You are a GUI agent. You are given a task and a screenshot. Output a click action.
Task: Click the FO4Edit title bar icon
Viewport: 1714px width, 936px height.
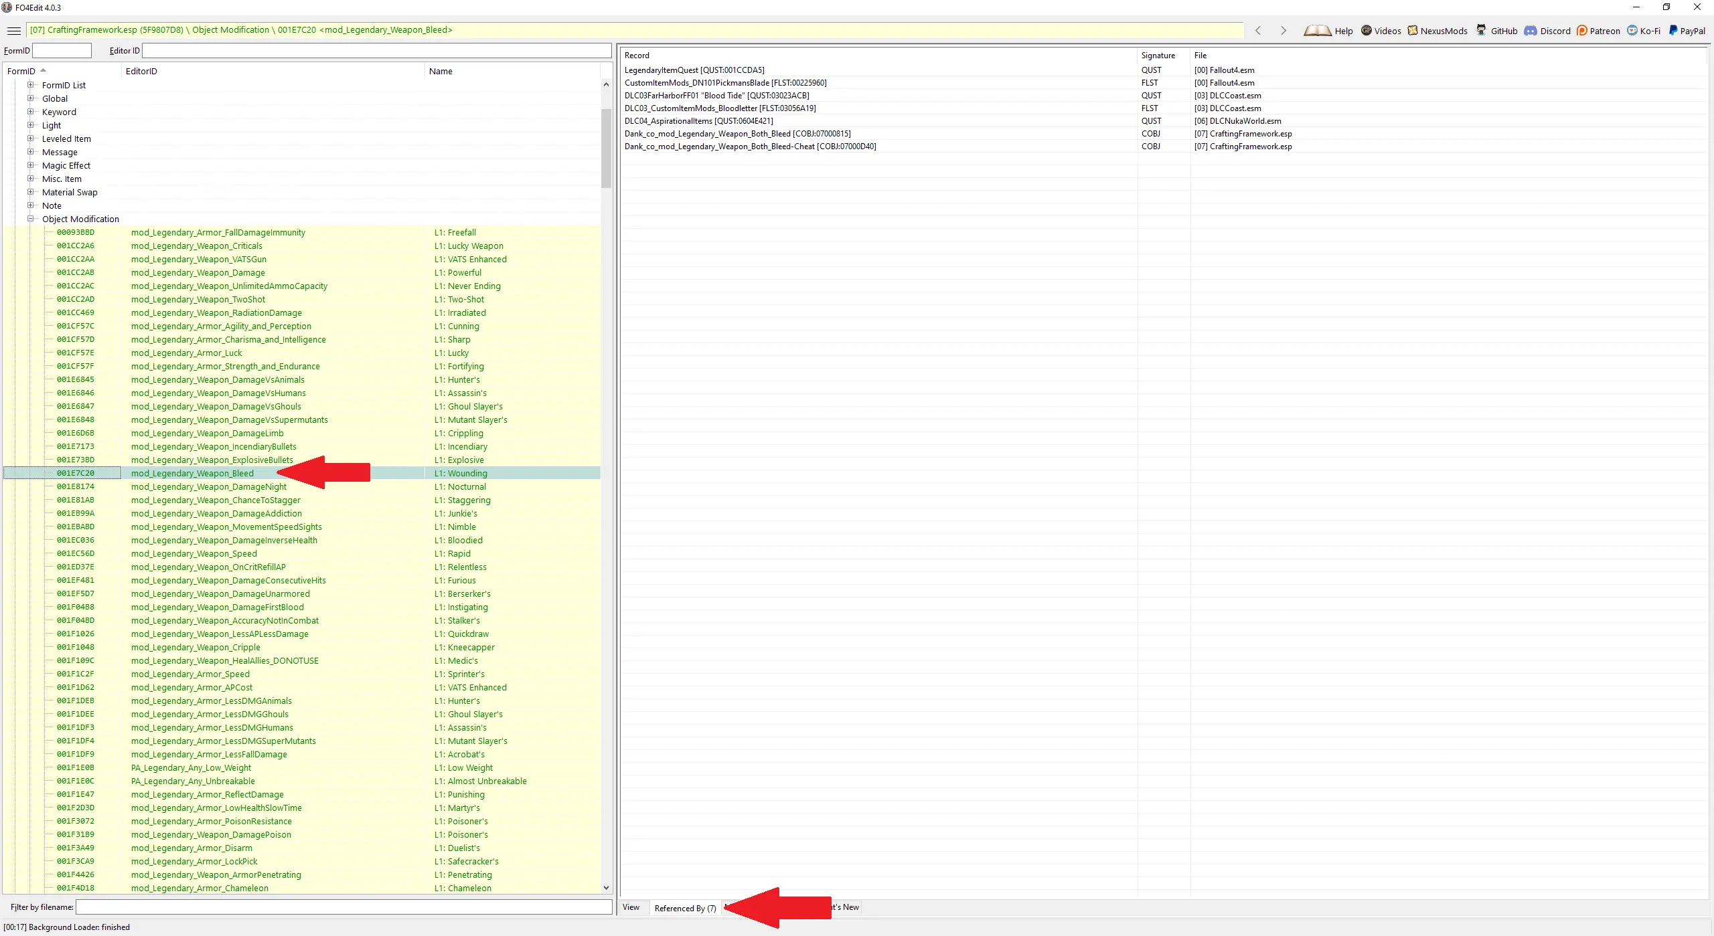(7, 7)
